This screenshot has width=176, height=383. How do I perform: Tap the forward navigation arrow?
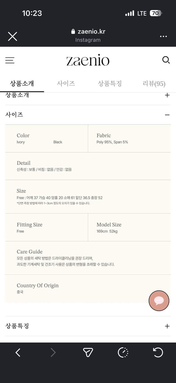[x=53, y=352]
